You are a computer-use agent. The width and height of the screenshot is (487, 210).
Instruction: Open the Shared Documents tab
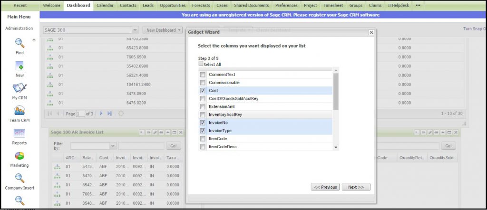(x=251, y=5)
